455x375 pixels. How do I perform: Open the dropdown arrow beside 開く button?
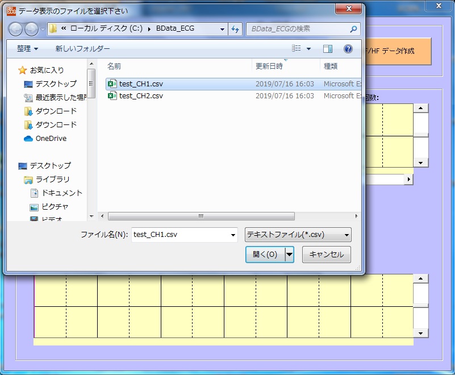(x=290, y=255)
